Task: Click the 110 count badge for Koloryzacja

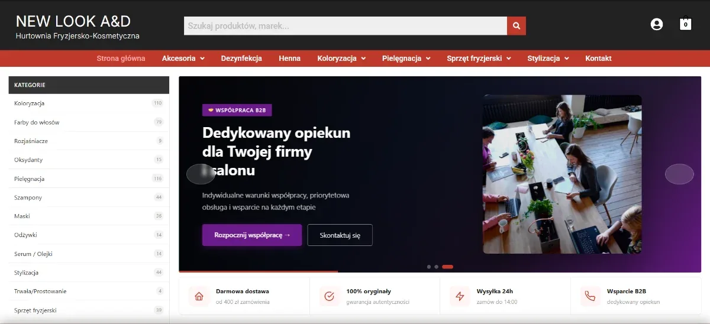Action: (157, 103)
